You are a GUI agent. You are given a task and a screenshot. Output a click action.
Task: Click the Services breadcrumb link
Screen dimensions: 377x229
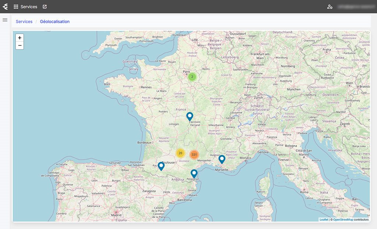point(24,22)
